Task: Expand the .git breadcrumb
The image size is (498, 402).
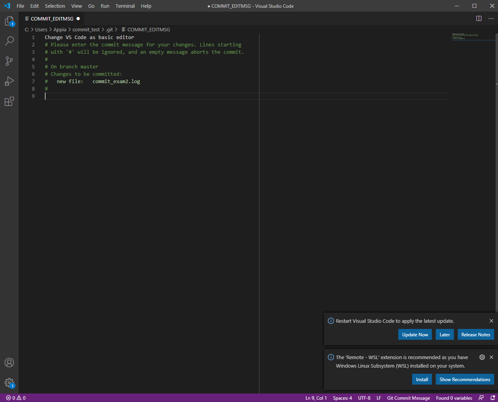Action: coord(109,29)
